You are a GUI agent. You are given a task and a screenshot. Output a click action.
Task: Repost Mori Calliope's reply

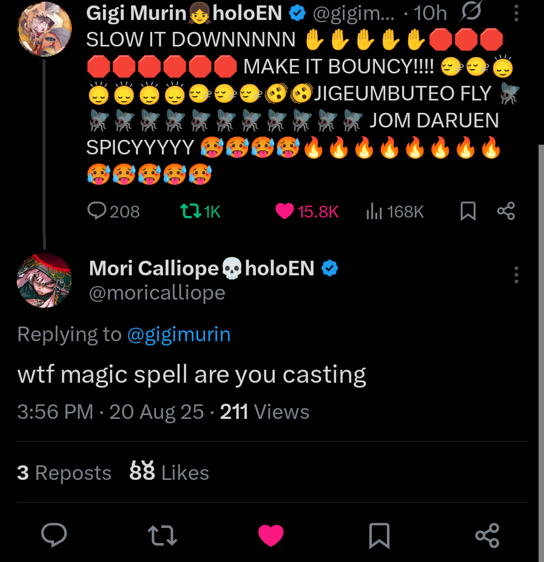click(162, 535)
